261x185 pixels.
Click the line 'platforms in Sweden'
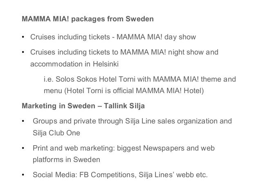(x=66, y=160)
